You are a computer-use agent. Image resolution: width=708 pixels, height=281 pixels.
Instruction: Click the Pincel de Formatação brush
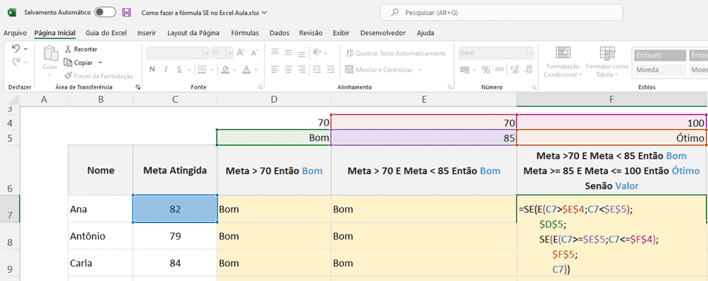[68, 77]
